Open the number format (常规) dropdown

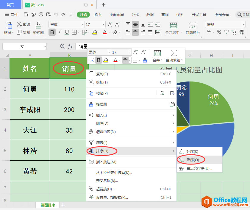[243, 24]
